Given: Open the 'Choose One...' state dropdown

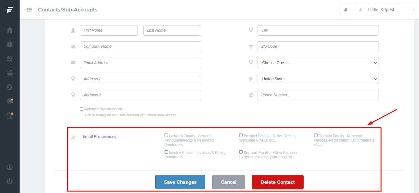Looking at the screenshot, I should (318, 63).
